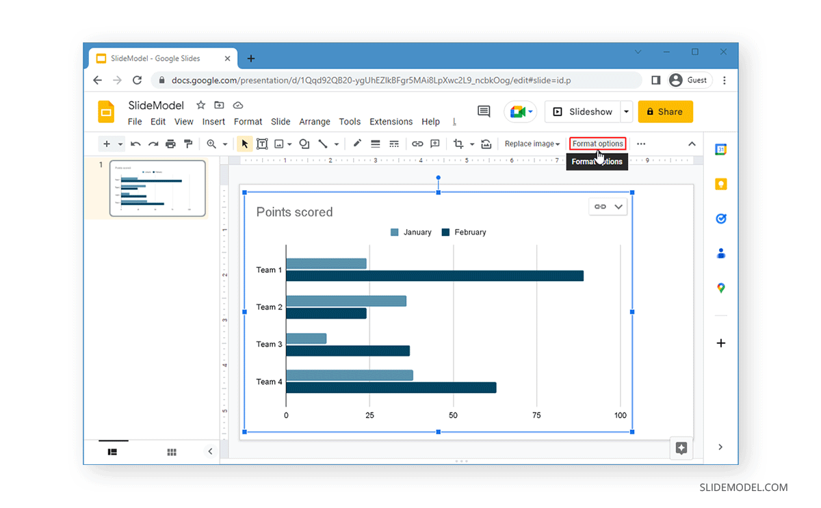
Task: Open the View menu
Action: point(184,122)
